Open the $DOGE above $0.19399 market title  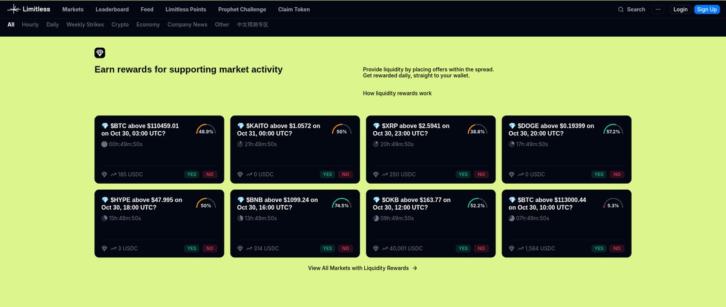click(551, 129)
